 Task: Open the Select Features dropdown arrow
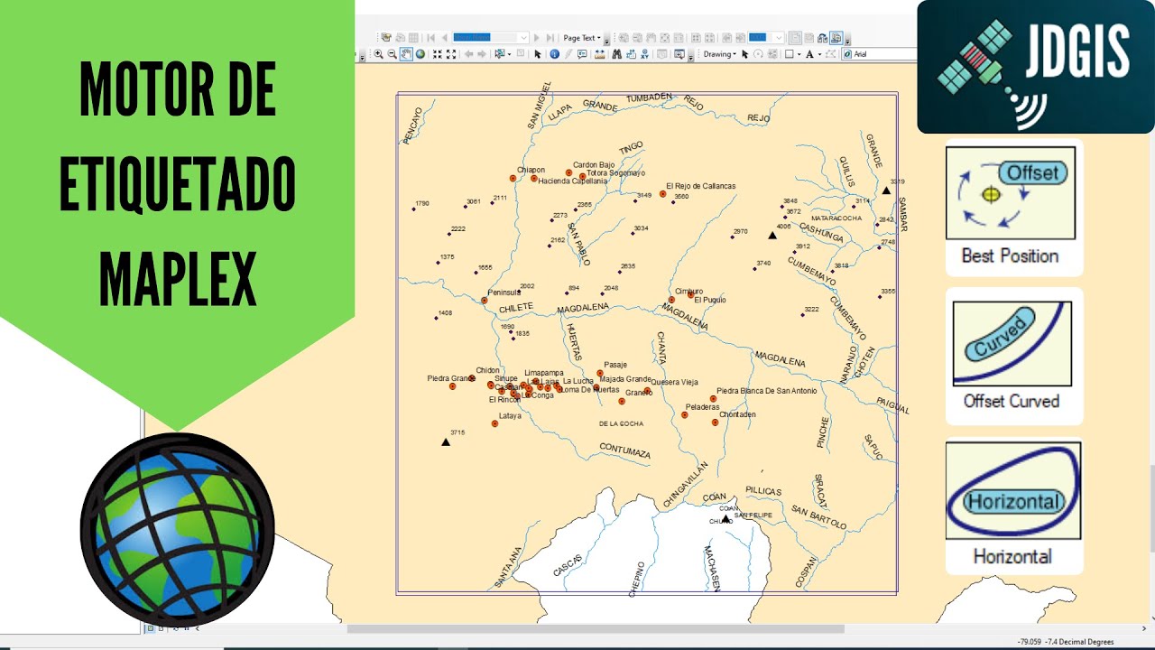(x=509, y=54)
